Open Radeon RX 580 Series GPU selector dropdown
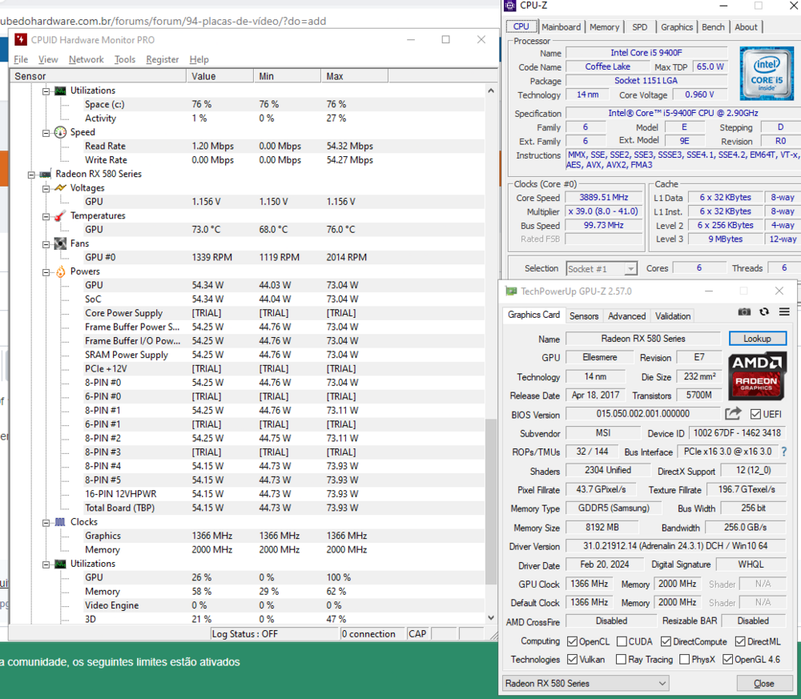The height and width of the screenshot is (699, 801). pos(586,683)
